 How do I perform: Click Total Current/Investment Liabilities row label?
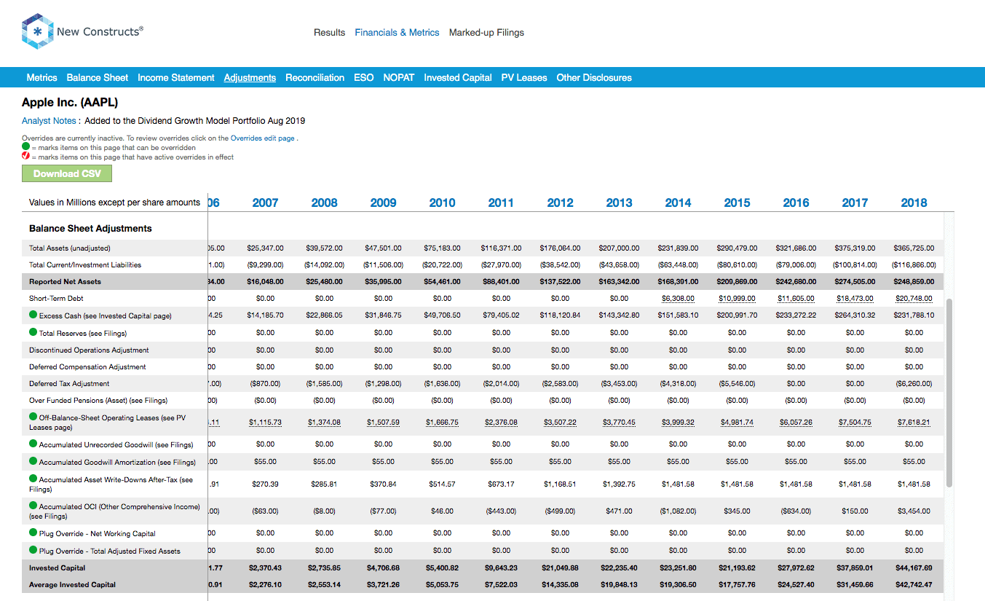[x=85, y=265]
